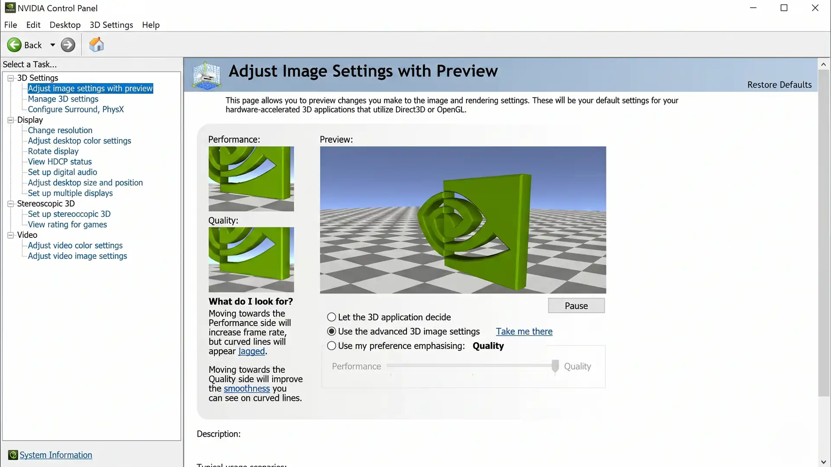Click the green Back arrow icon
Image resolution: width=831 pixels, height=467 pixels.
pos(14,45)
